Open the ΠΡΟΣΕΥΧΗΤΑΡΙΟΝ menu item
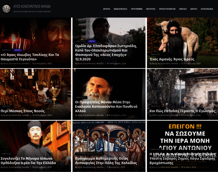 (167, 9)
